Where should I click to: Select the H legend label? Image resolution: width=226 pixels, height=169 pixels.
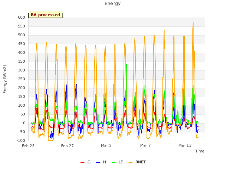(x=105, y=162)
